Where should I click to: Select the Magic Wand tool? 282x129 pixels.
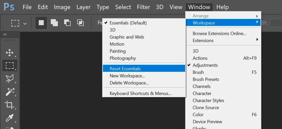[10, 91]
